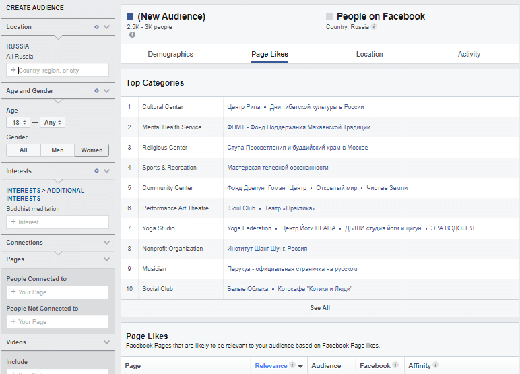This screenshot has width=520, height=374.
Task: Select the Women gender option
Action: (92, 150)
